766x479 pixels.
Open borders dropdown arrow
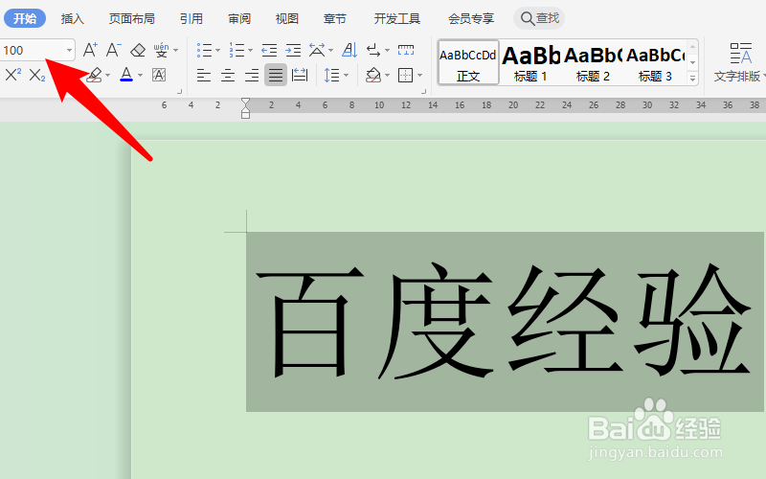pyautogui.click(x=419, y=76)
